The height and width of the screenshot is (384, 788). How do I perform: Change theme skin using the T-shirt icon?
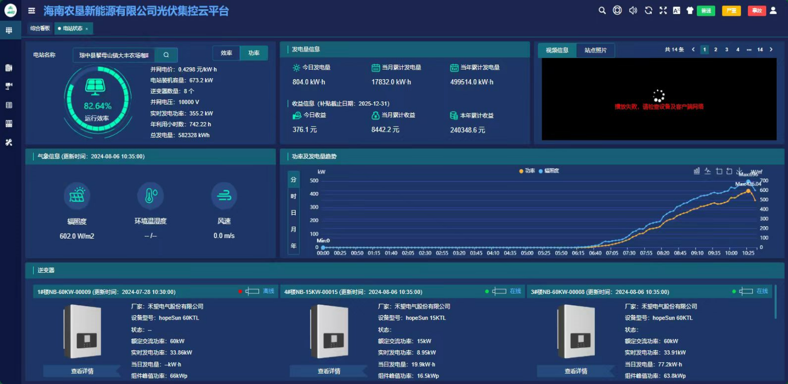point(690,10)
